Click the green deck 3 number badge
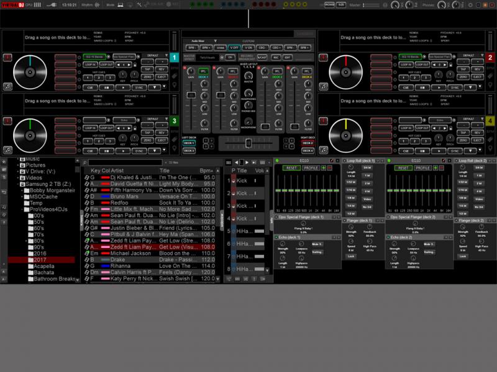Image resolution: width=497 pixels, height=372 pixels. point(175,121)
